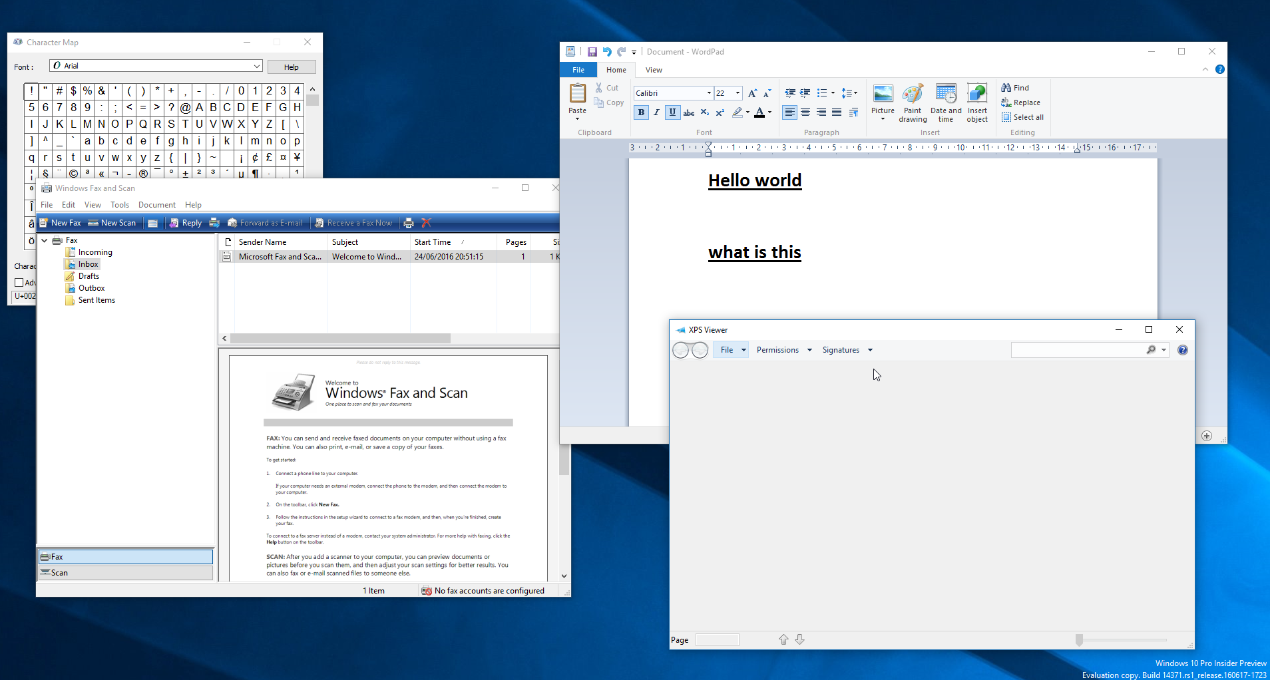Click the Paste icon in WordPad
Viewport: 1270px width, 680px height.
click(x=577, y=93)
